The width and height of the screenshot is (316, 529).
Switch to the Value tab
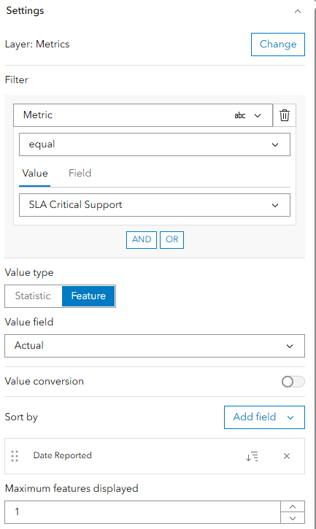[x=35, y=174]
